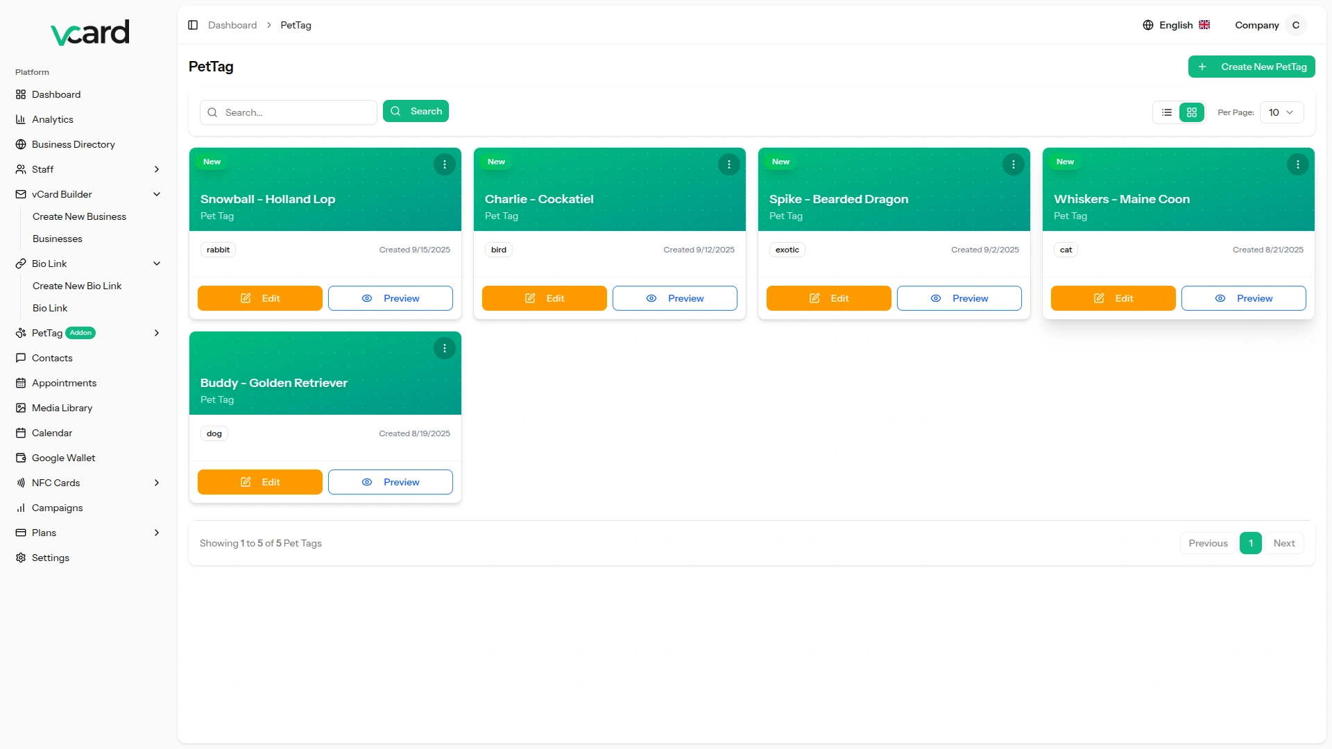
Task: Collapse the vCard Builder menu
Action: pos(157,194)
